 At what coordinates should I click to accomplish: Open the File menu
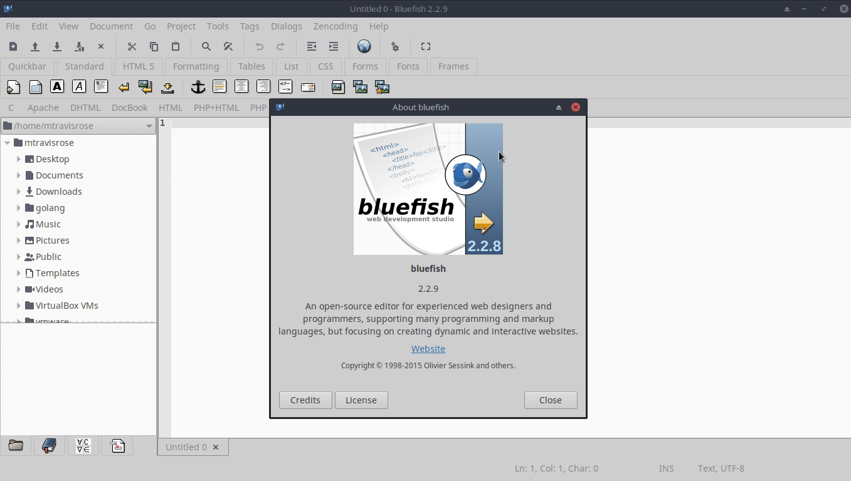tap(13, 26)
